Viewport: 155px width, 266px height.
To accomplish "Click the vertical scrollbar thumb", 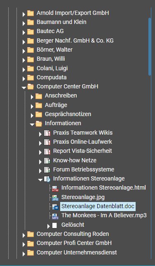I will (150, 46).
